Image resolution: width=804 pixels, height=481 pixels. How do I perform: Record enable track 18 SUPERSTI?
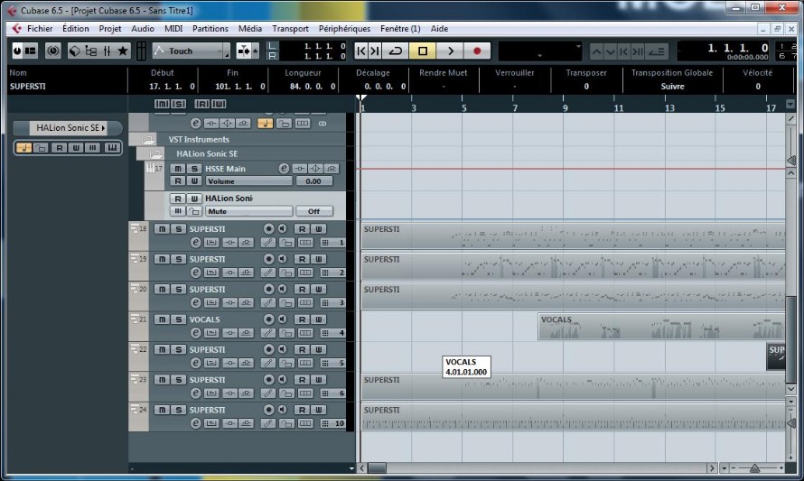coord(268,229)
